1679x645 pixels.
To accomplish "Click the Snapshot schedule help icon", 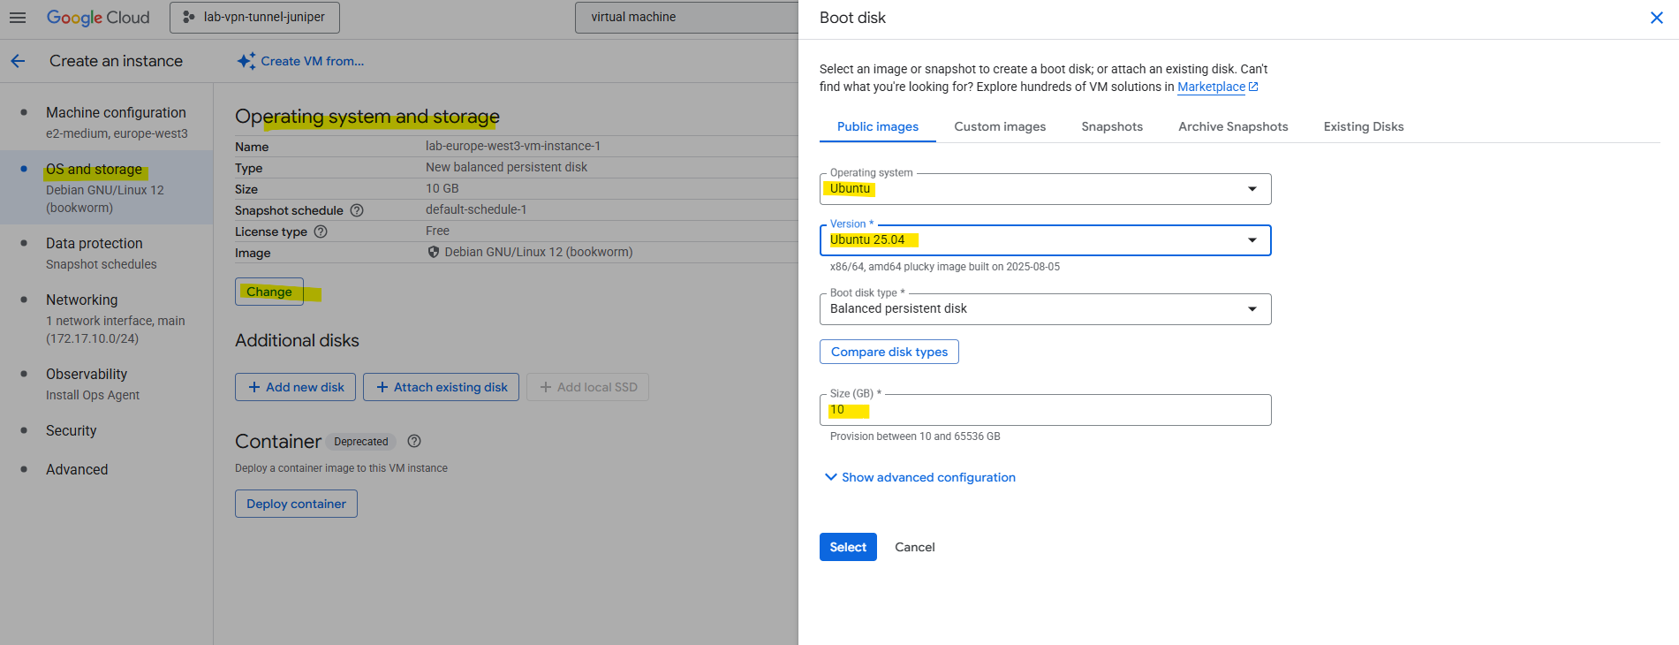I will [357, 210].
